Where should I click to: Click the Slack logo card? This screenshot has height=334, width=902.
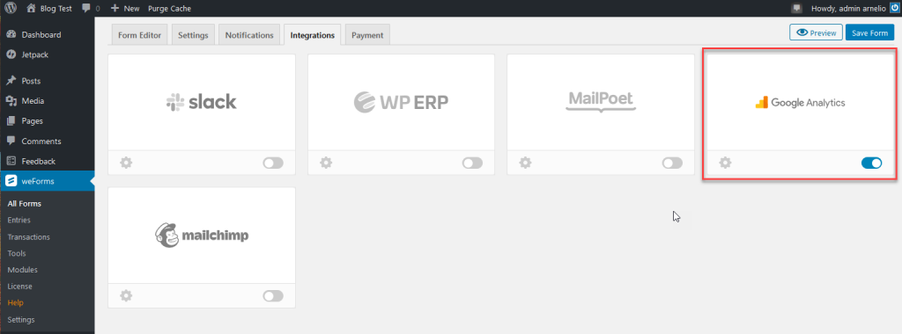click(x=202, y=102)
